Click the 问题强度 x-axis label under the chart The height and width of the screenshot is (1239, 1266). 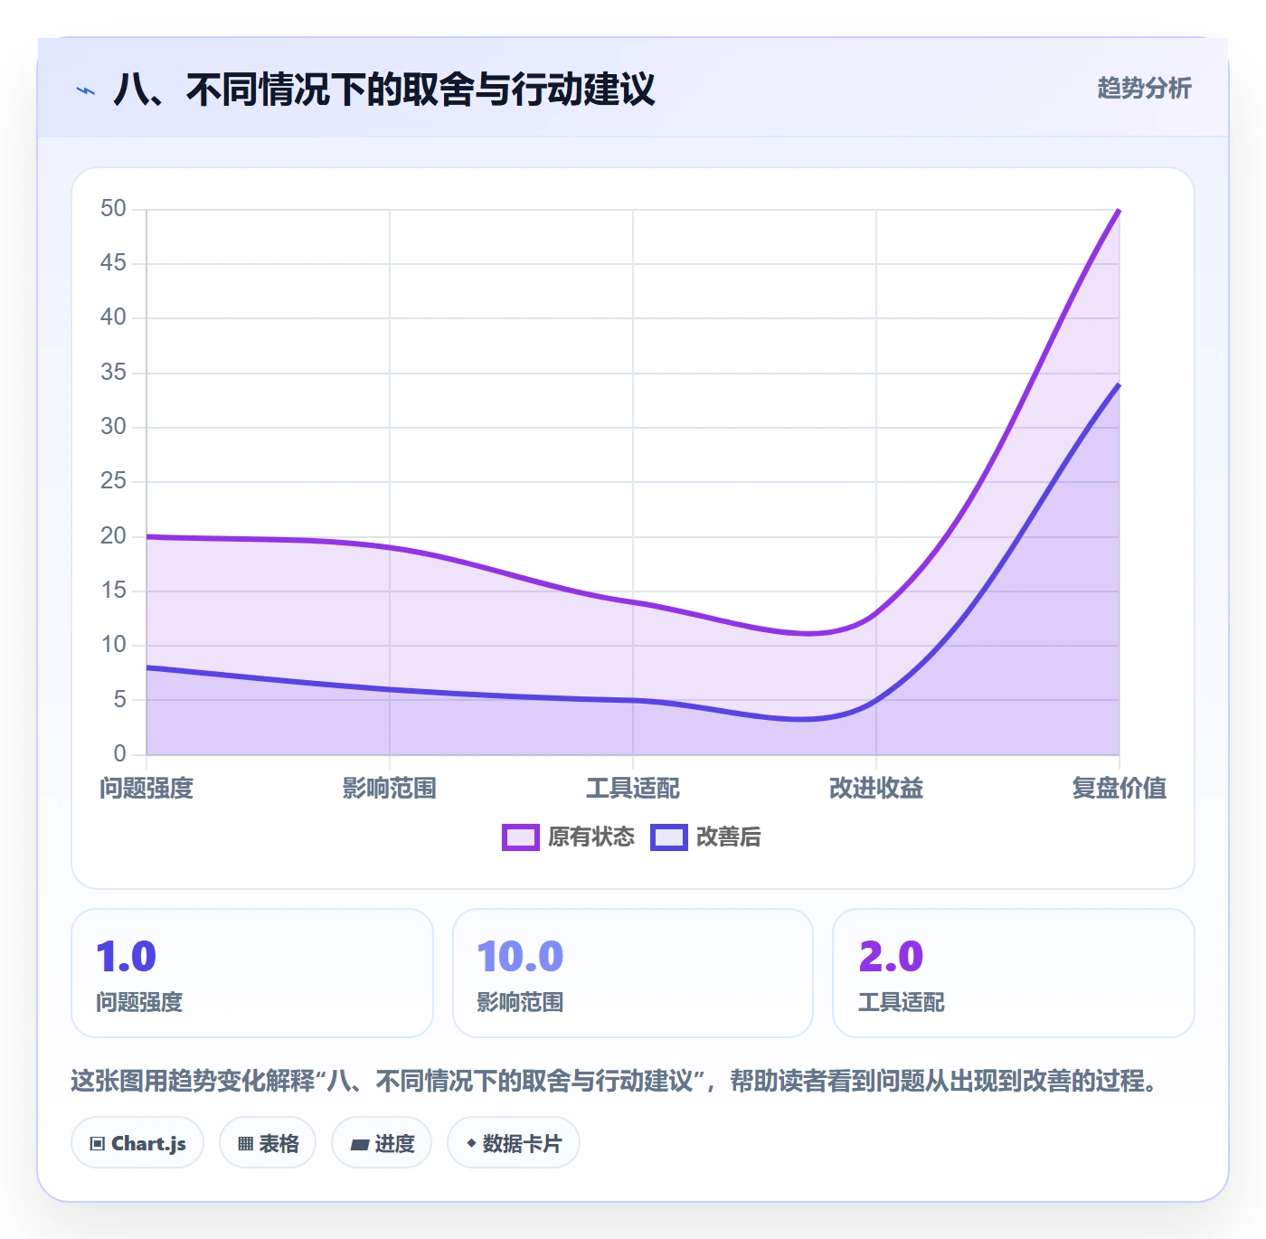[146, 788]
